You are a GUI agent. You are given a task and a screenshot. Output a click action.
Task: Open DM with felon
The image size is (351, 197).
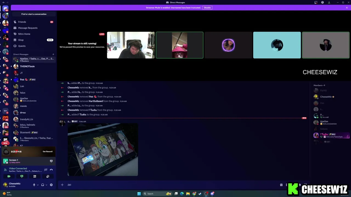(x=34, y=93)
